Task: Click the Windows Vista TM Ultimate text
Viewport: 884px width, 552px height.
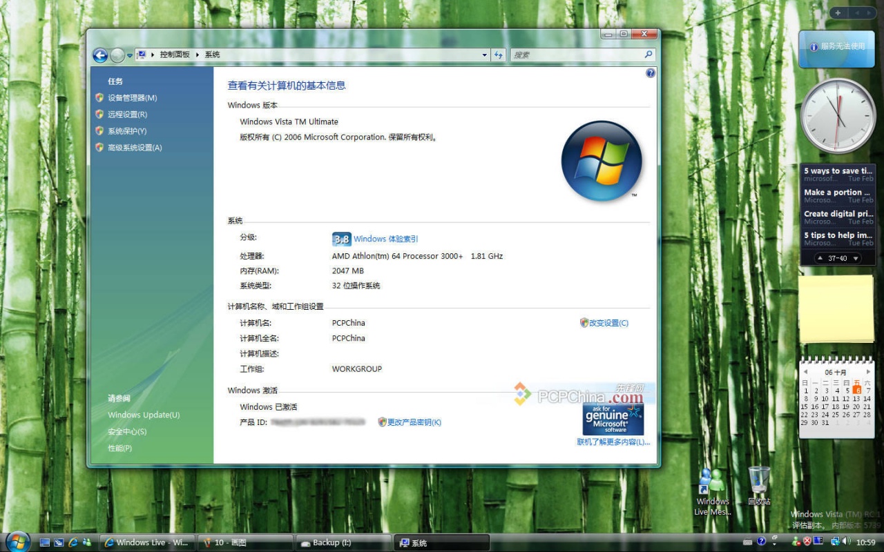Action: [x=289, y=121]
